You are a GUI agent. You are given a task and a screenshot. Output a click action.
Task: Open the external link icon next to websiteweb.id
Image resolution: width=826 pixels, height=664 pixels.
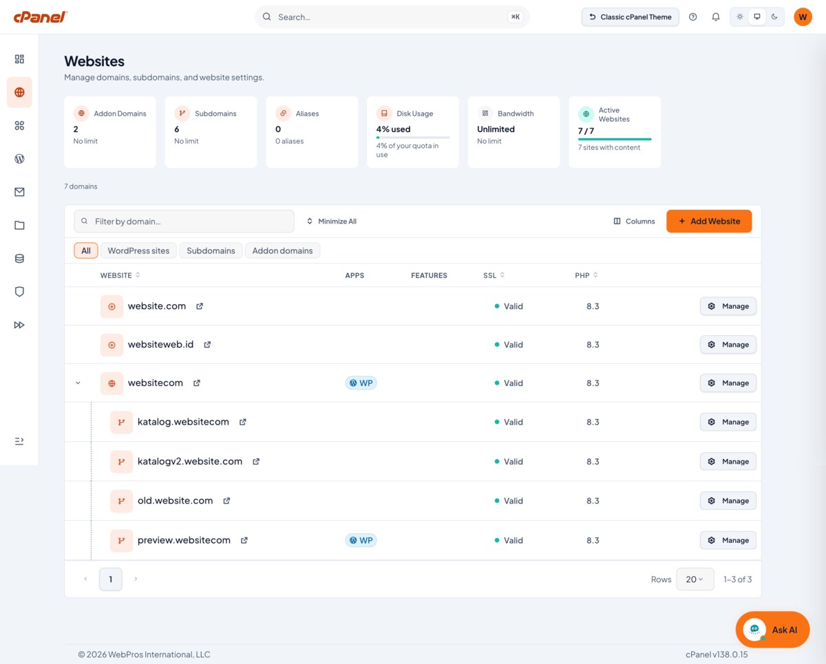[207, 345]
